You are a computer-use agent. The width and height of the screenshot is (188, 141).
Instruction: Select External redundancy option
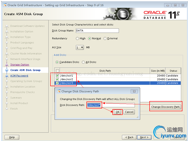click(x=105, y=39)
